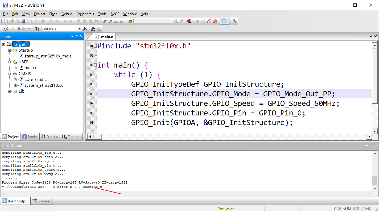Insert or remove a bookmark flag
Image resolution: width=379 pixels, height=212 pixels.
(79, 21)
